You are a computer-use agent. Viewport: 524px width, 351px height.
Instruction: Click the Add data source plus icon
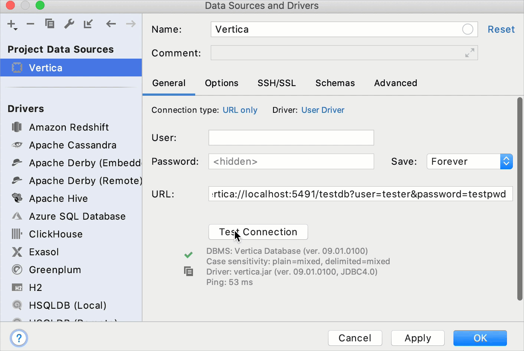click(12, 24)
